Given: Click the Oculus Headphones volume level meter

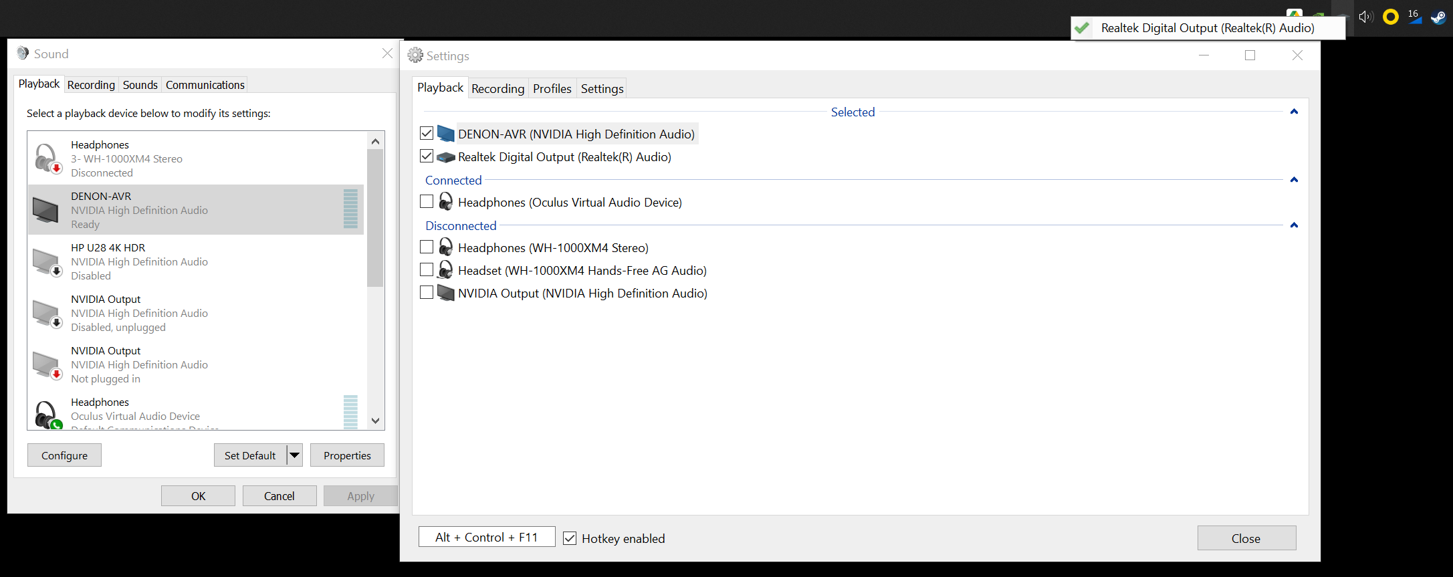Looking at the screenshot, I should [350, 412].
